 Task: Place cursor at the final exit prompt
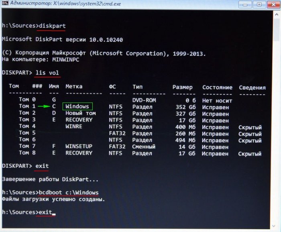[x=54, y=212]
